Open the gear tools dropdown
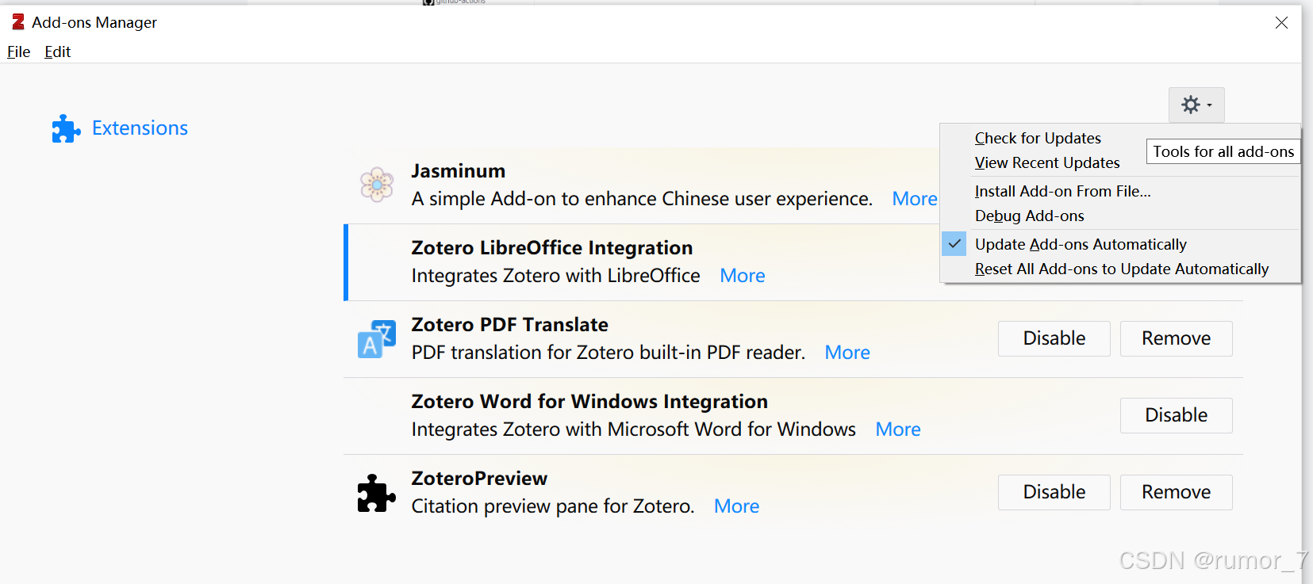 pyautogui.click(x=1196, y=105)
